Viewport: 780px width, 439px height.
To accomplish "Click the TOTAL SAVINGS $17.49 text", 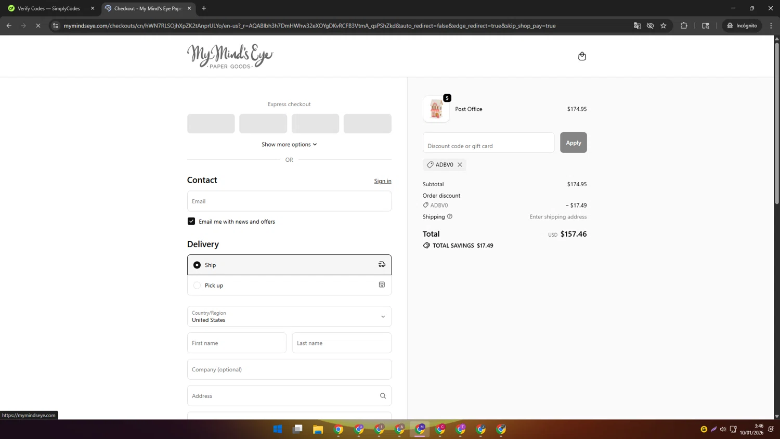I will [463, 246].
